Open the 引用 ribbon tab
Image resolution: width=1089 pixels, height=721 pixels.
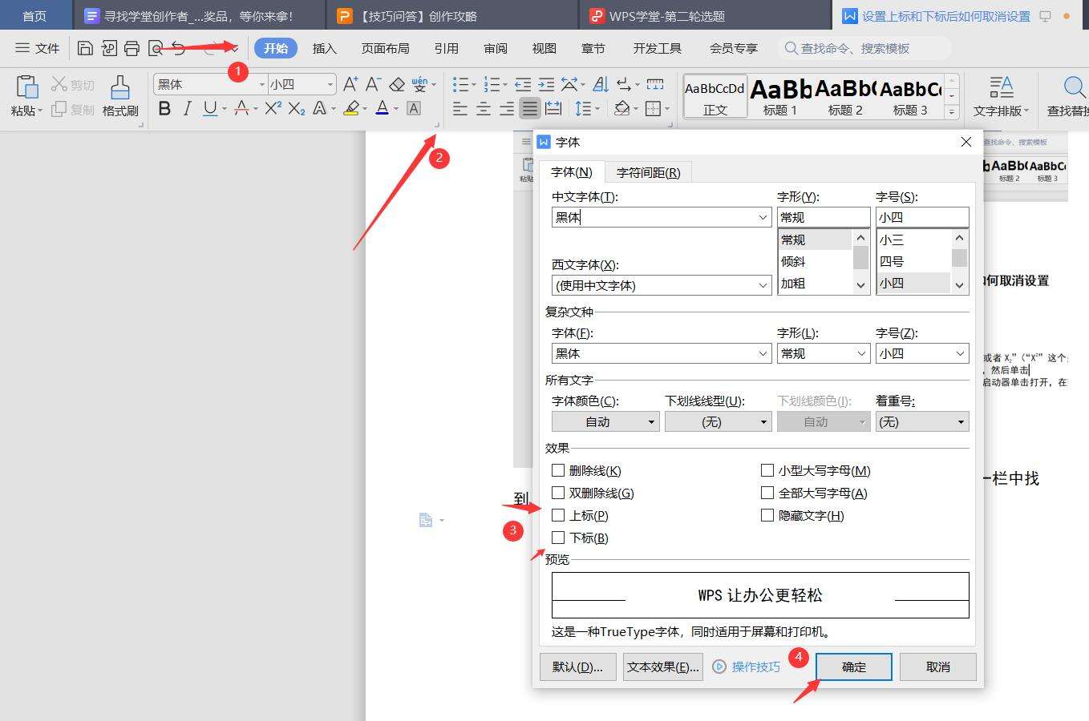tap(446, 48)
